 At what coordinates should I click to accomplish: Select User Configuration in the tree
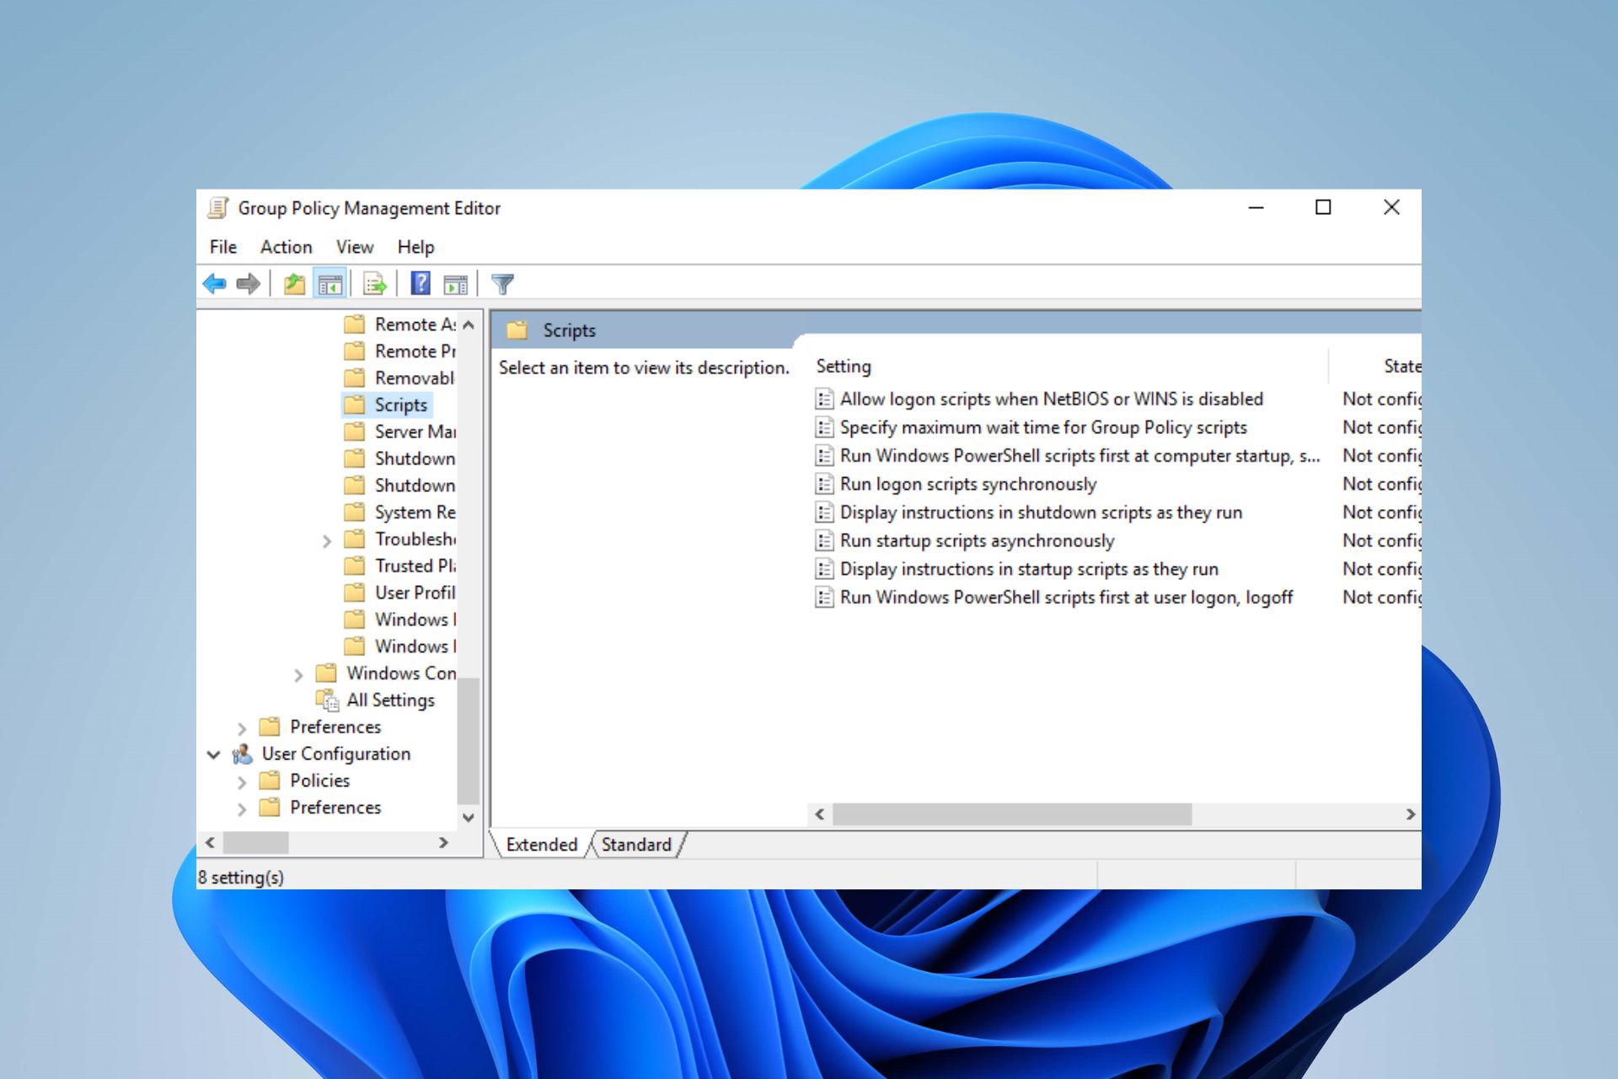point(336,754)
